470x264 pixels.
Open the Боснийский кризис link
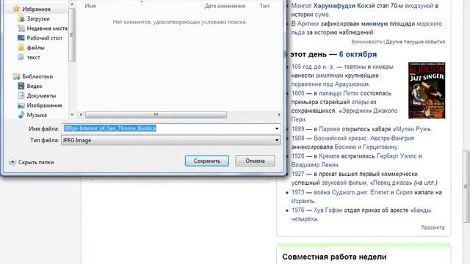340,139
